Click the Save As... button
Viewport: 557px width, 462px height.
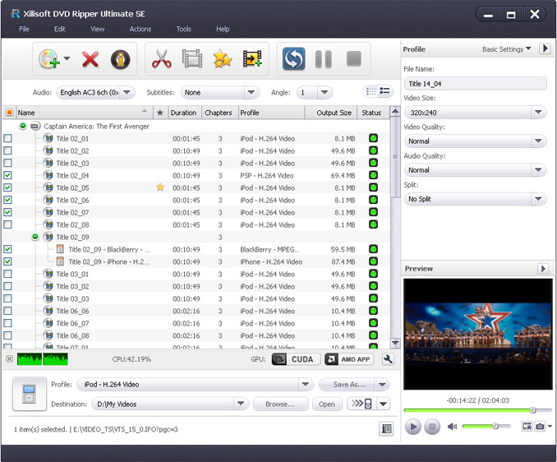(347, 384)
